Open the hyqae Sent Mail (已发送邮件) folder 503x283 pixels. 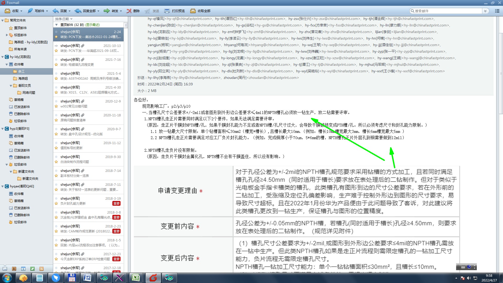click(22, 208)
